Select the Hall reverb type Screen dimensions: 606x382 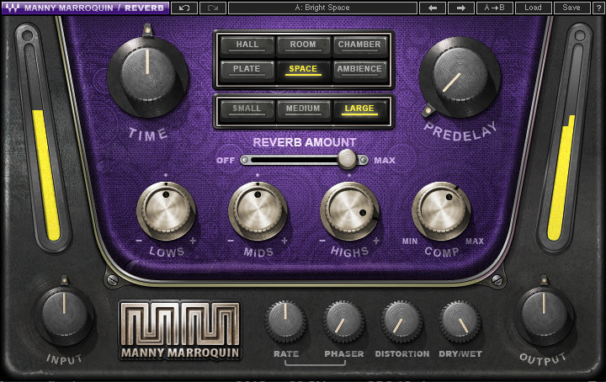point(247,45)
